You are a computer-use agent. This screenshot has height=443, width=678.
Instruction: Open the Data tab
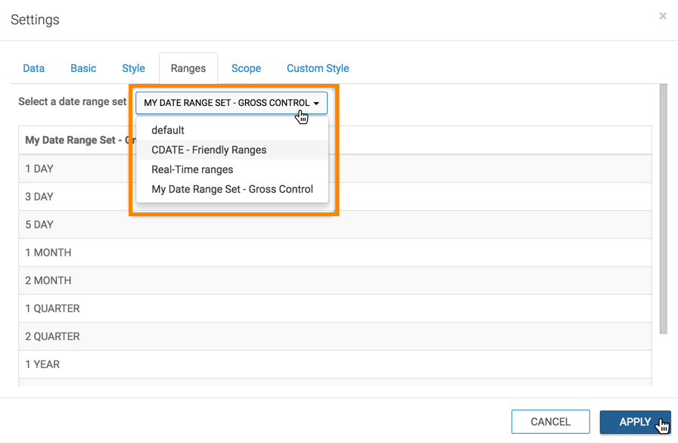tap(33, 68)
